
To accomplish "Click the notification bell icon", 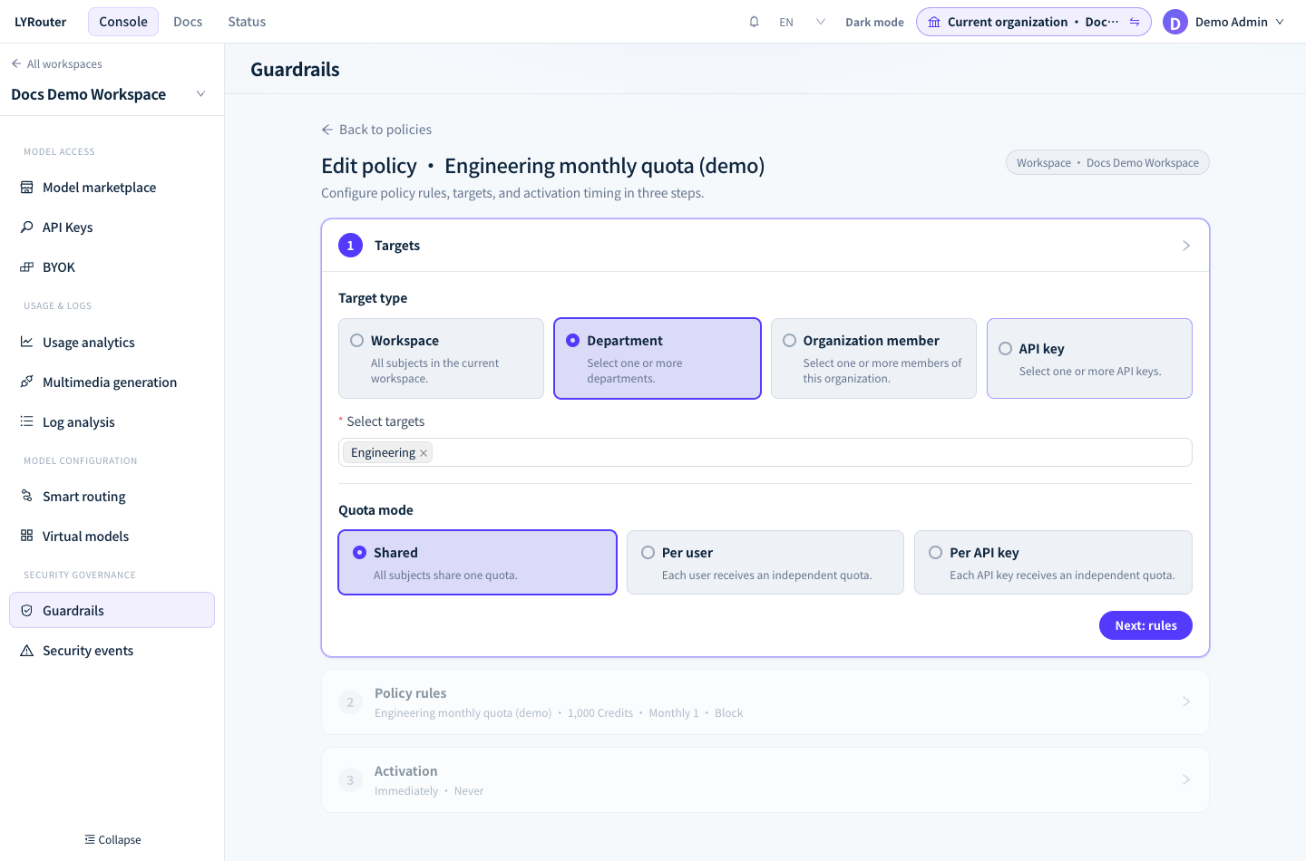I will click(754, 22).
